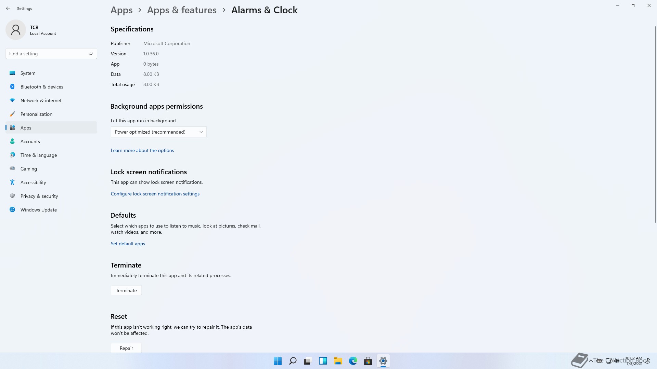Go back using the Settings back arrow
Image resolution: width=657 pixels, height=369 pixels.
click(8, 9)
